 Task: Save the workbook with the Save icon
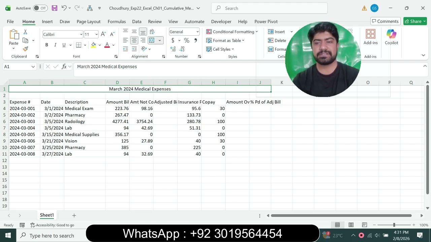pyautogui.click(x=55, y=8)
